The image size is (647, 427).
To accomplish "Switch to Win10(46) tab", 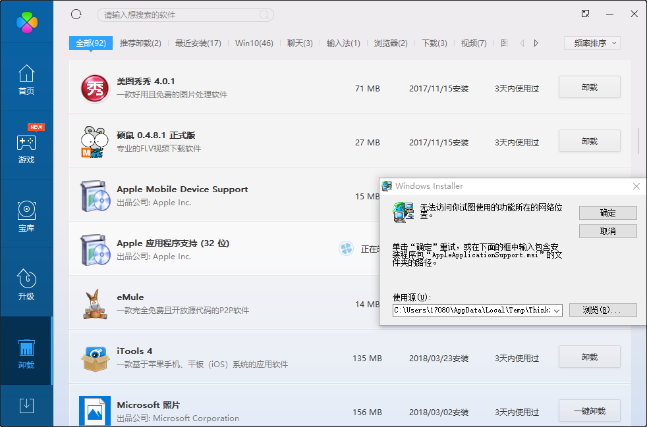I will 254,43.
